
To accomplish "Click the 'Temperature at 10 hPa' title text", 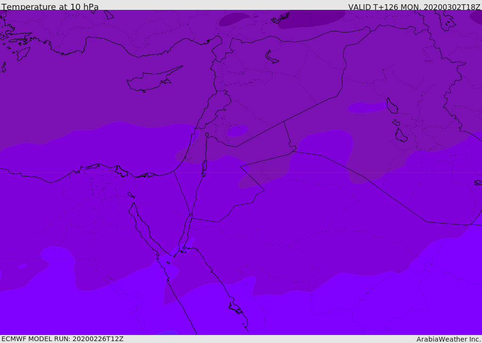I will pos(50,7).
